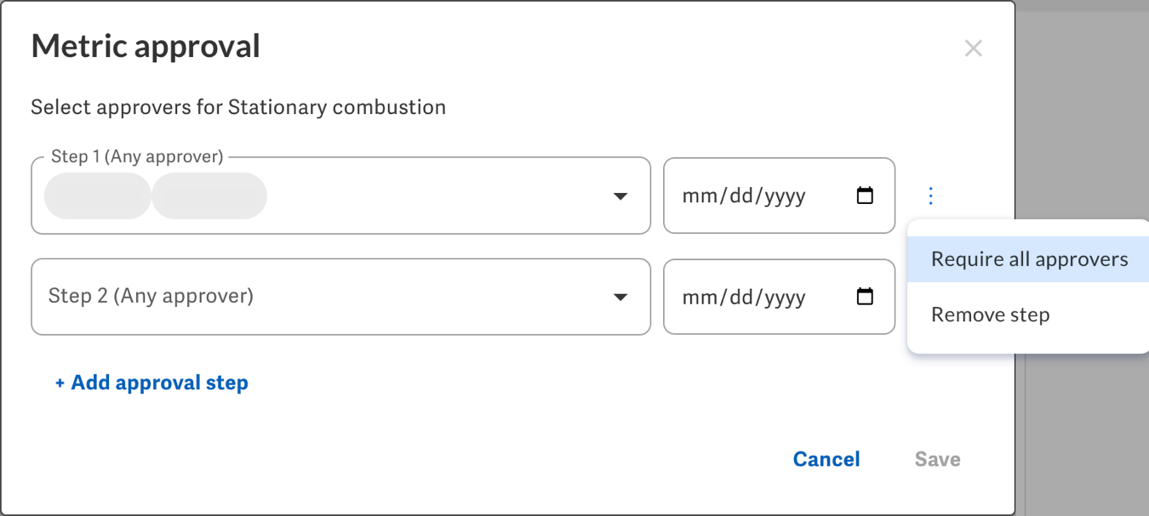Image resolution: width=1149 pixels, height=516 pixels.
Task: Open the Step 1 calendar date picker
Action: coord(865,196)
